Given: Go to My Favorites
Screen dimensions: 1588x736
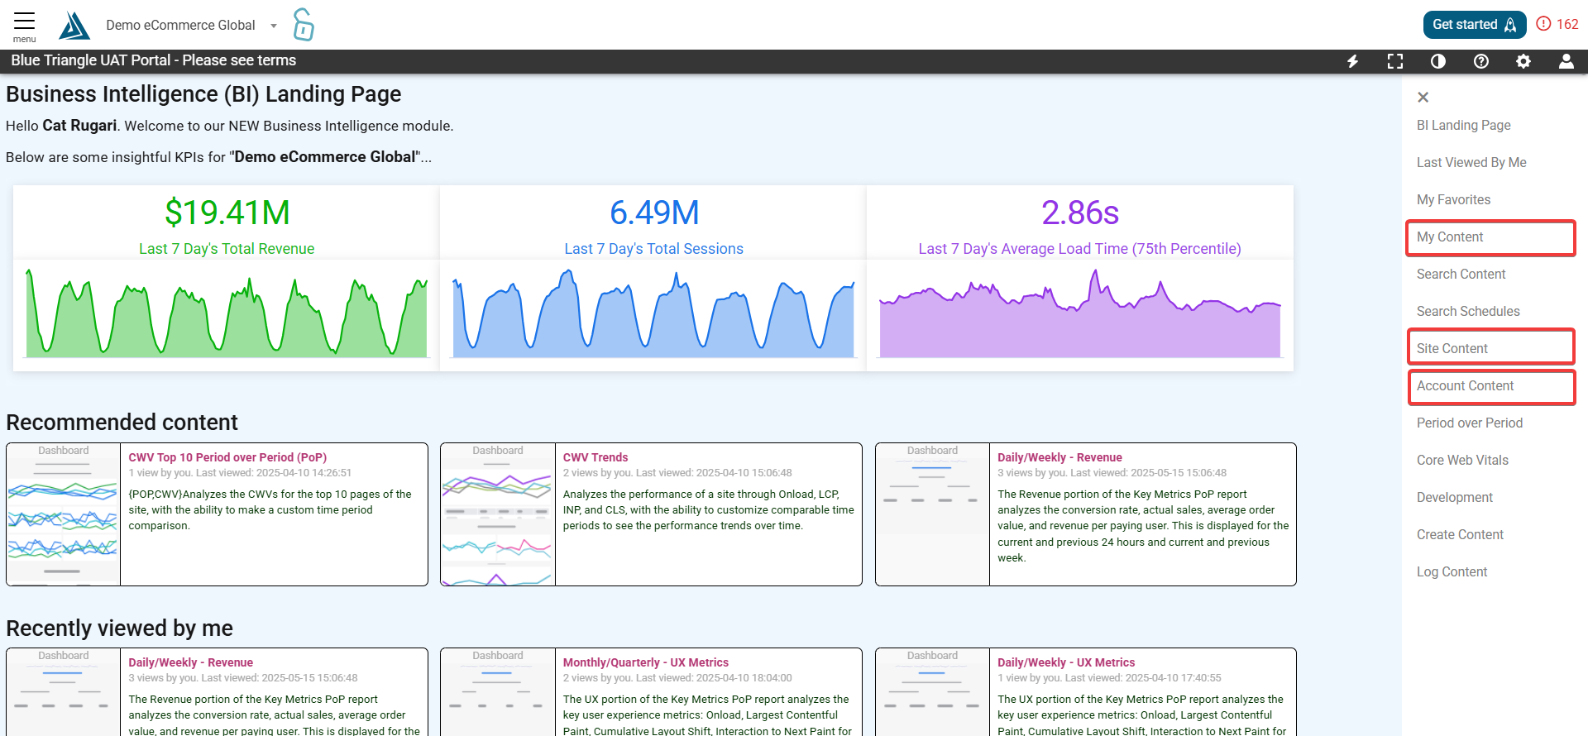Looking at the screenshot, I should [x=1453, y=199].
